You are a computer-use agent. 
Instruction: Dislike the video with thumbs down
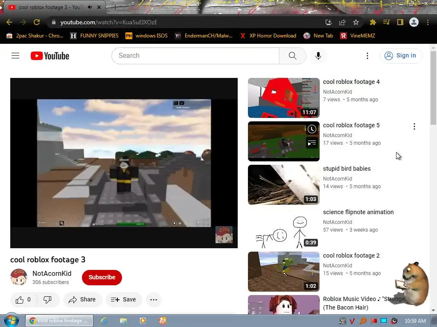click(x=48, y=299)
